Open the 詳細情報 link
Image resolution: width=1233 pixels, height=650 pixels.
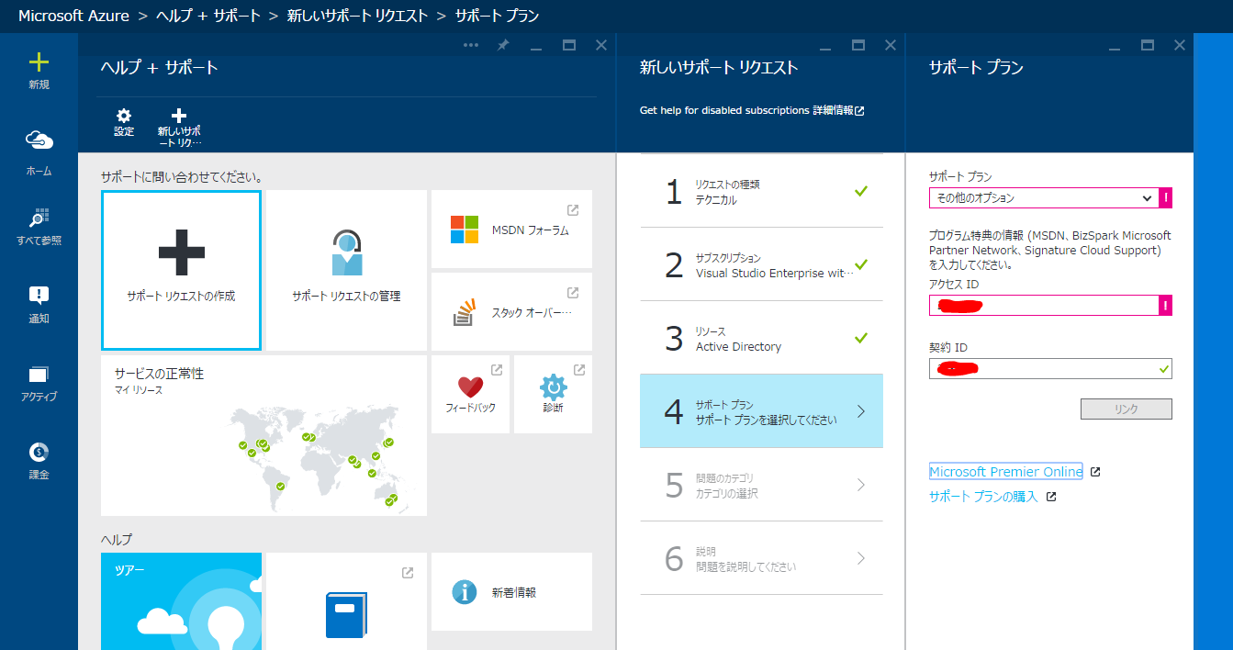coord(833,110)
